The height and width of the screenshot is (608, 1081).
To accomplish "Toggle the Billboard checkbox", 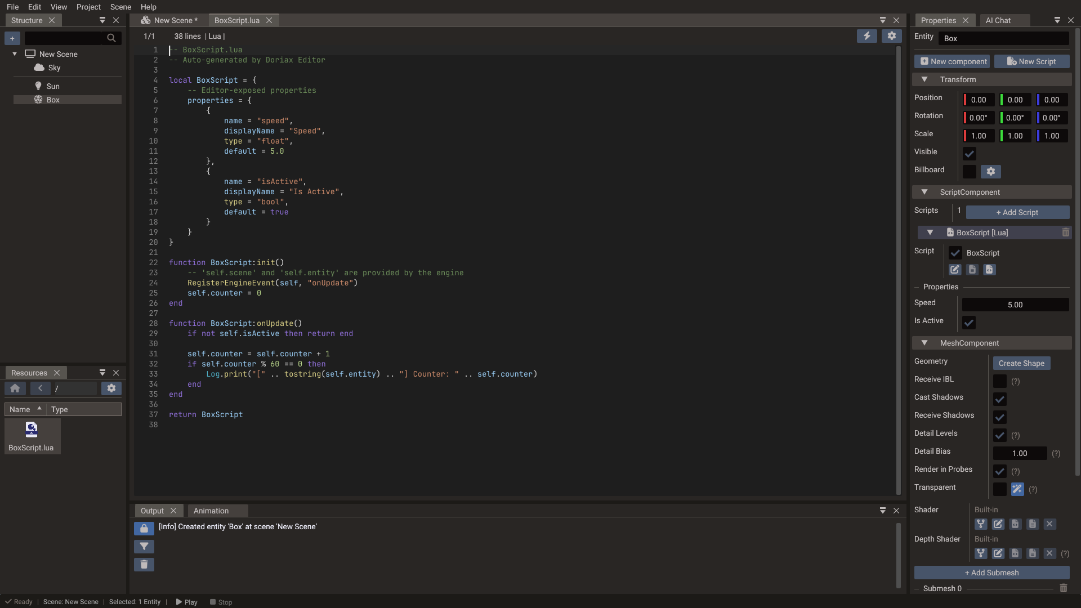I will [x=970, y=172].
